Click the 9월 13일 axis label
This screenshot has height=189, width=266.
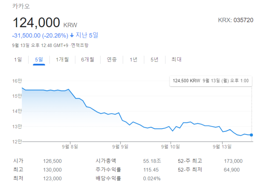(x=222, y=146)
